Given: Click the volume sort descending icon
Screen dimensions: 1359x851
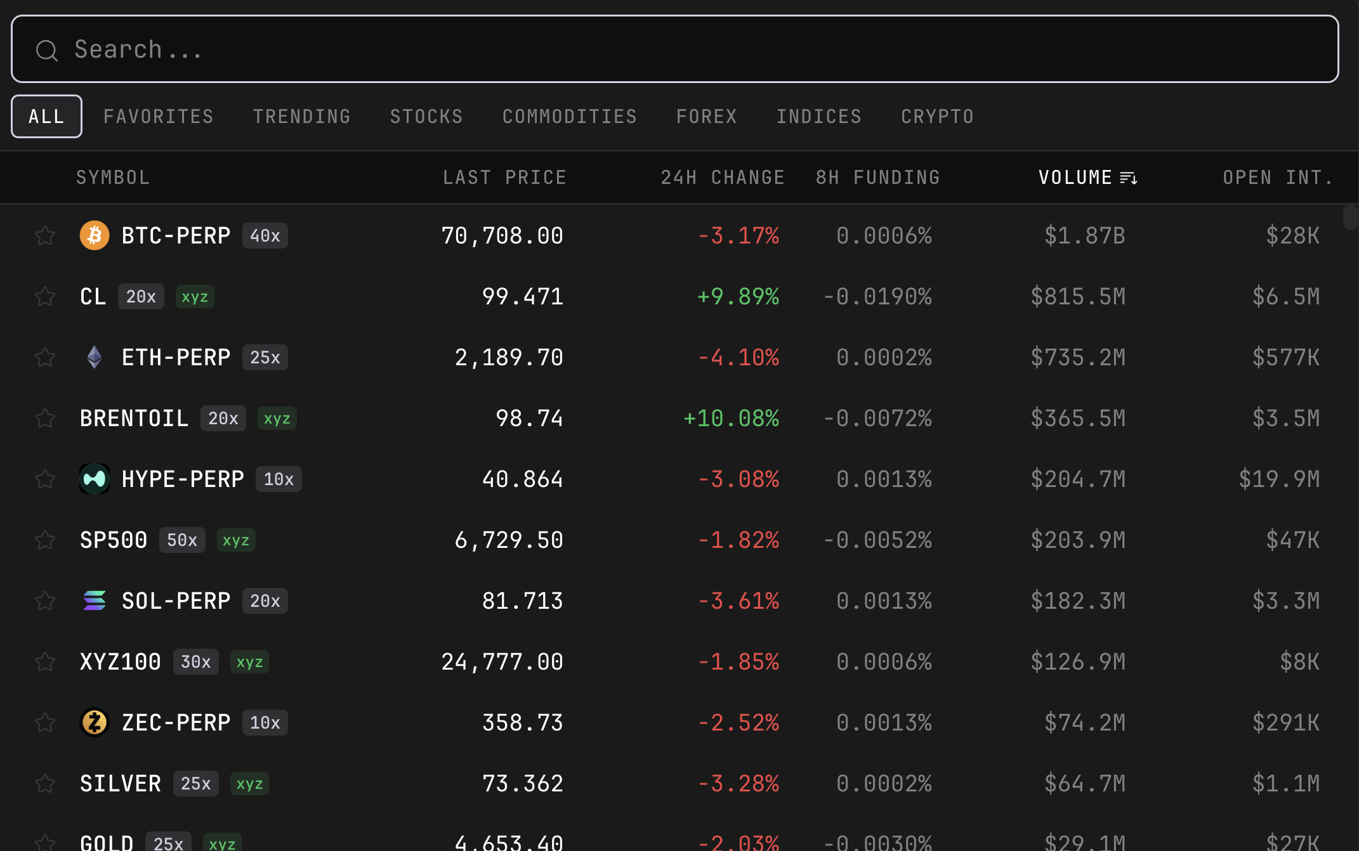Looking at the screenshot, I should (x=1129, y=178).
